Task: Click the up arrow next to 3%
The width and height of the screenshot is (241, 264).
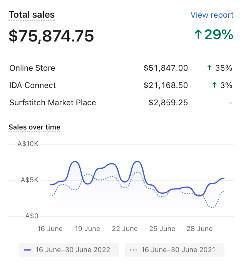Action: click(x=214, y=85)
